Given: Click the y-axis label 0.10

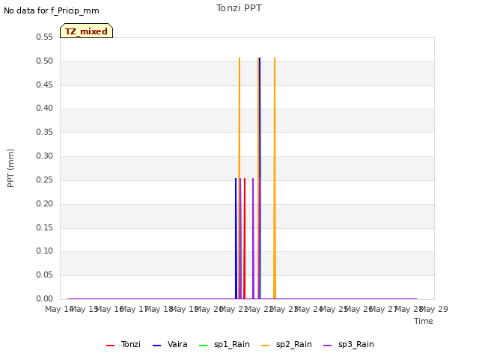Looking at the screenshot, I should tap(45, 251).
